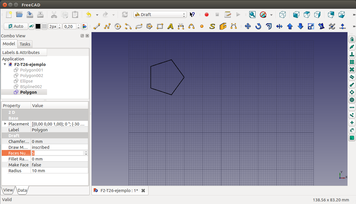The height and width of the screenshot is (204, 356).
Task: Click the Auto working plane button
Action: [16, 27]
